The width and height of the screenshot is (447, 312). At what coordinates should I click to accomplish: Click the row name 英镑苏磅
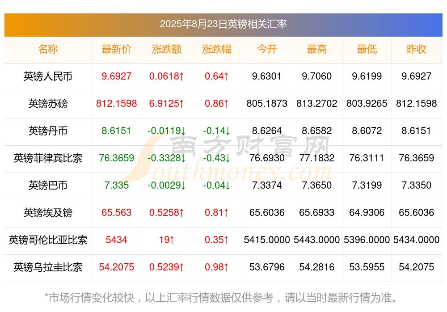coord(48,104)
